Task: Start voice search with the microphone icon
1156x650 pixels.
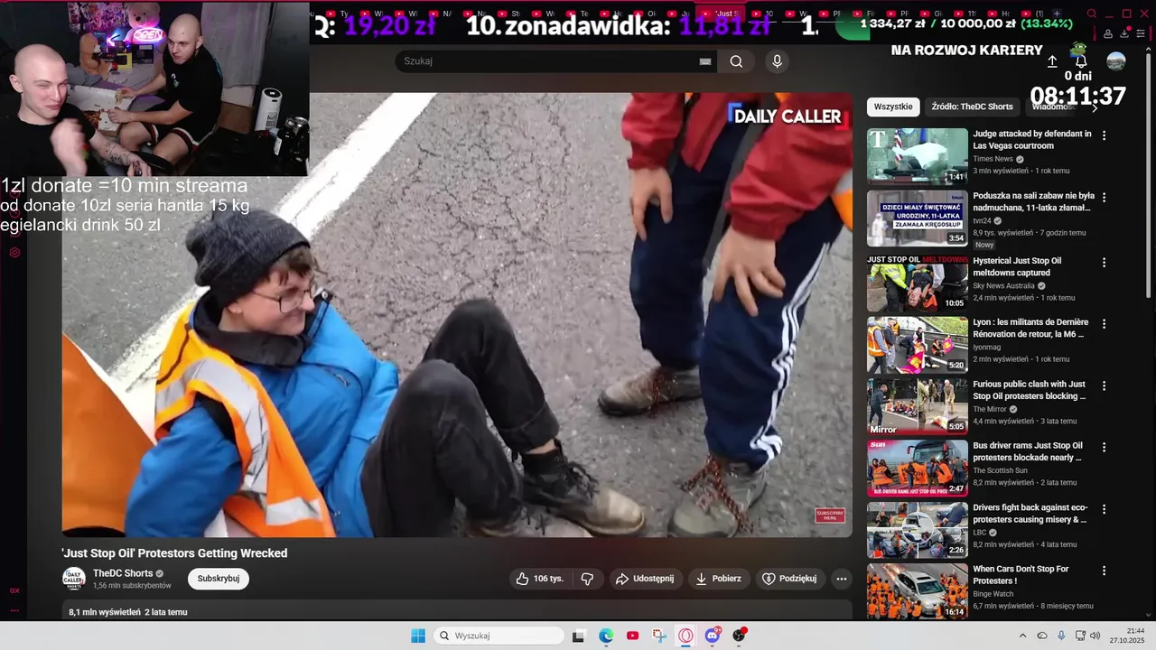Action: pyautogui.click(x=777, y=61)
